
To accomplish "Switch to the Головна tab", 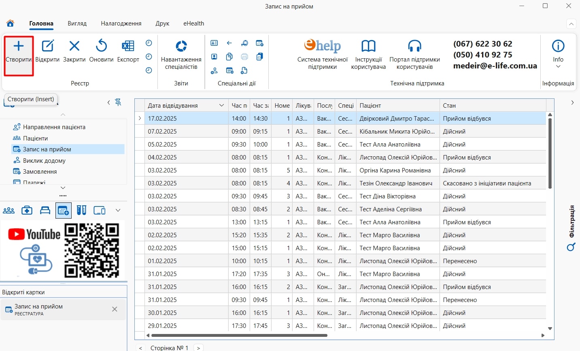I will 41,23.
